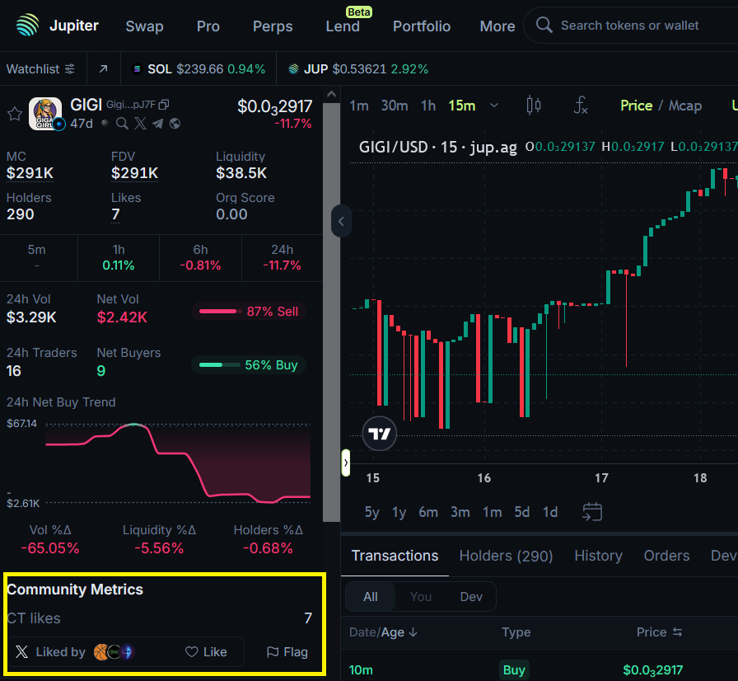Click the search magnifier in the top bar
The height and width of the screenshot is (681, 738).
point(544,25)
